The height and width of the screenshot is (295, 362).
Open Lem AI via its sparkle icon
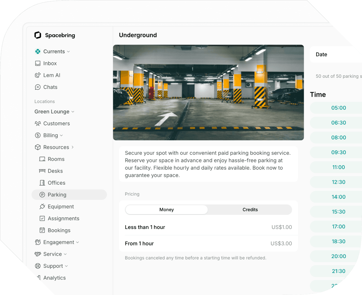[x=38, y=75]
